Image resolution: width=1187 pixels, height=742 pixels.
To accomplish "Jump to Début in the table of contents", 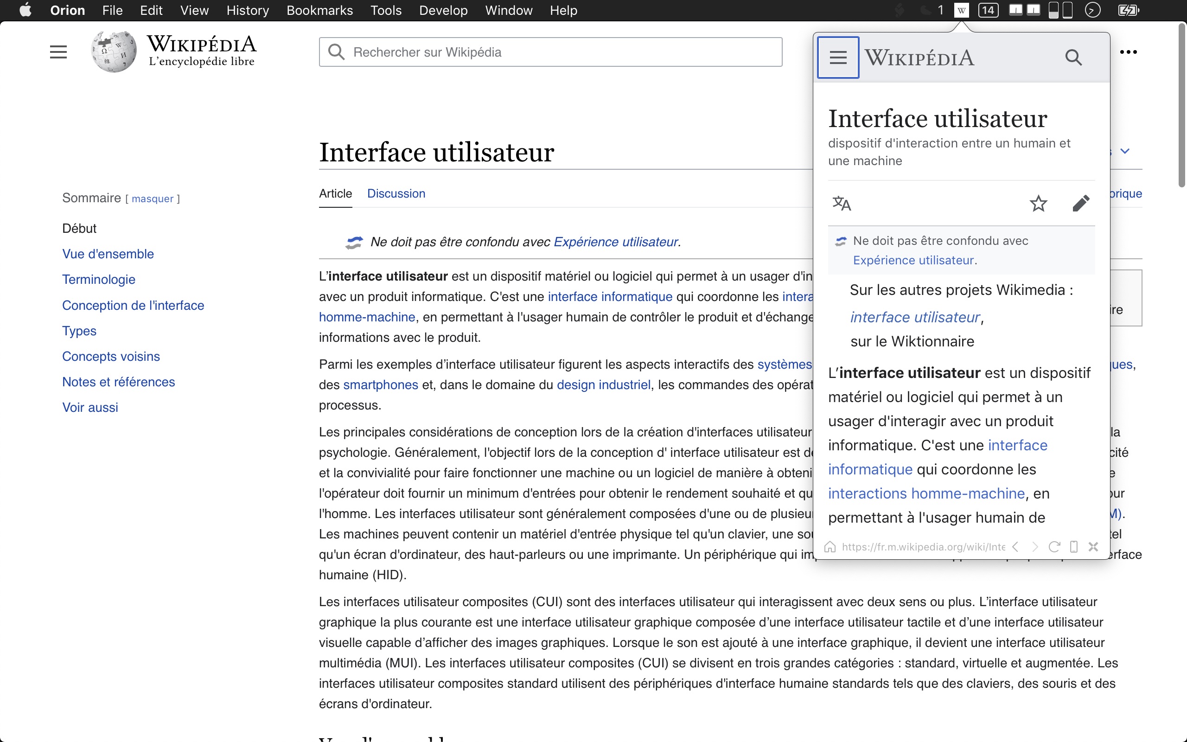I will pyautogui.click(x=79, y=228).
